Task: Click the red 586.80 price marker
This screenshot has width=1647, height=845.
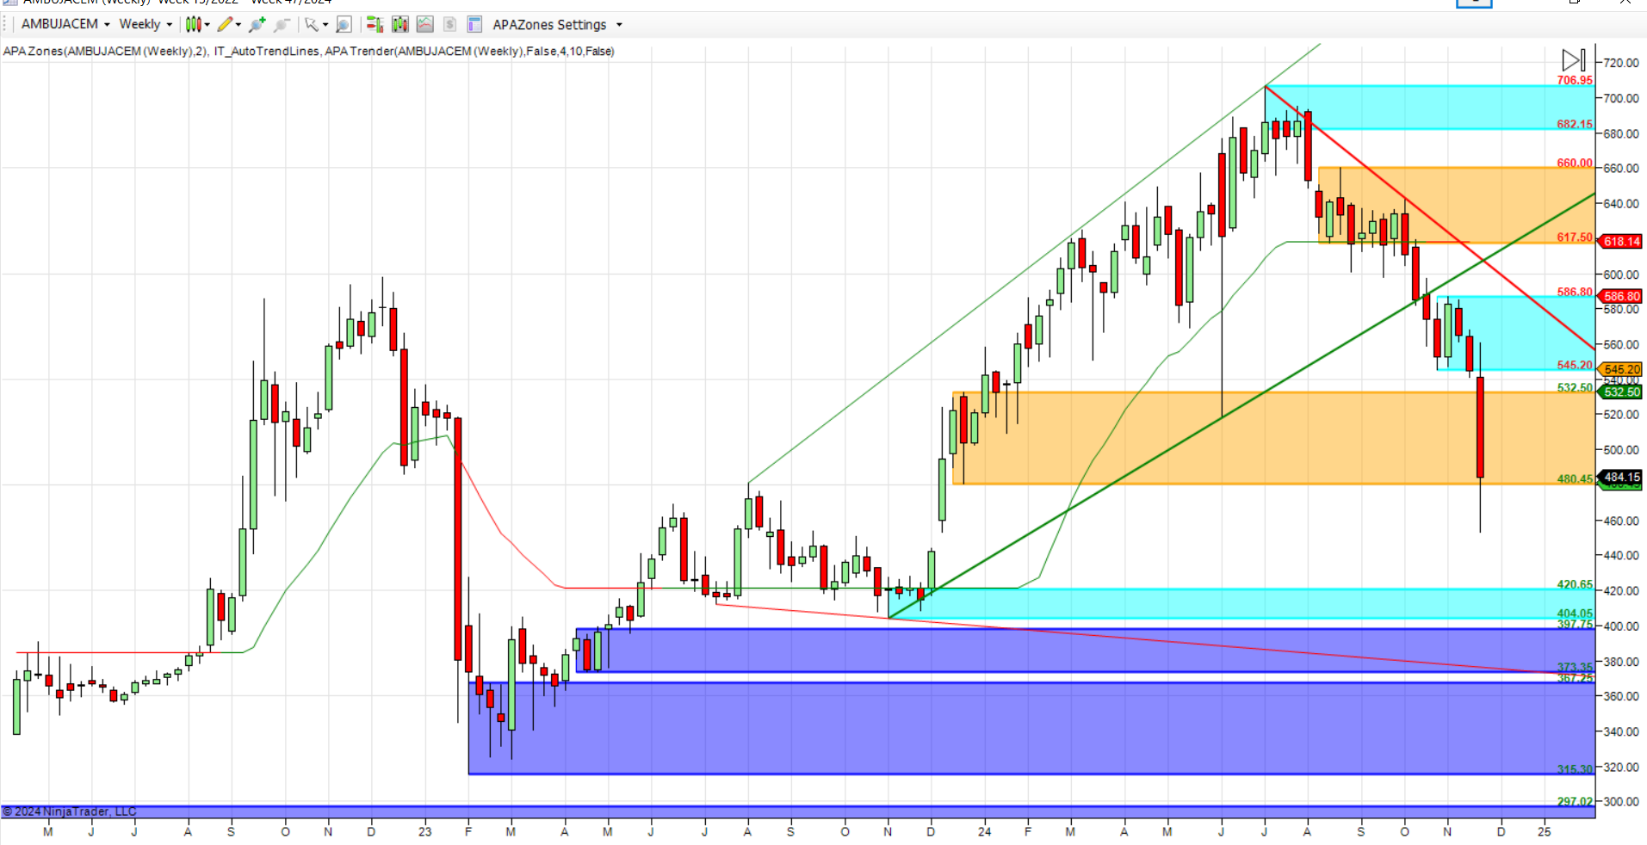Action: coord(1621,296)
